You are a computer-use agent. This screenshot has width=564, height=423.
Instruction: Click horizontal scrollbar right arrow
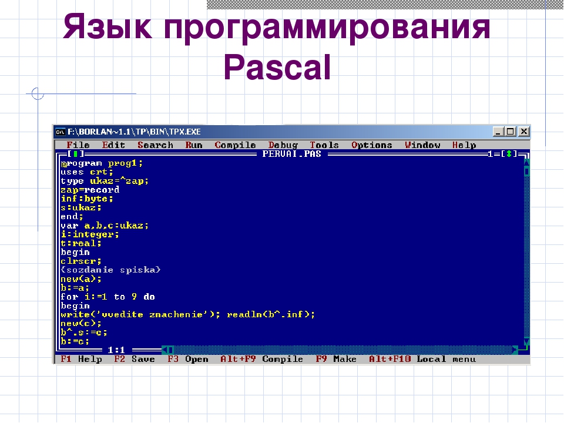coord(515,349)
